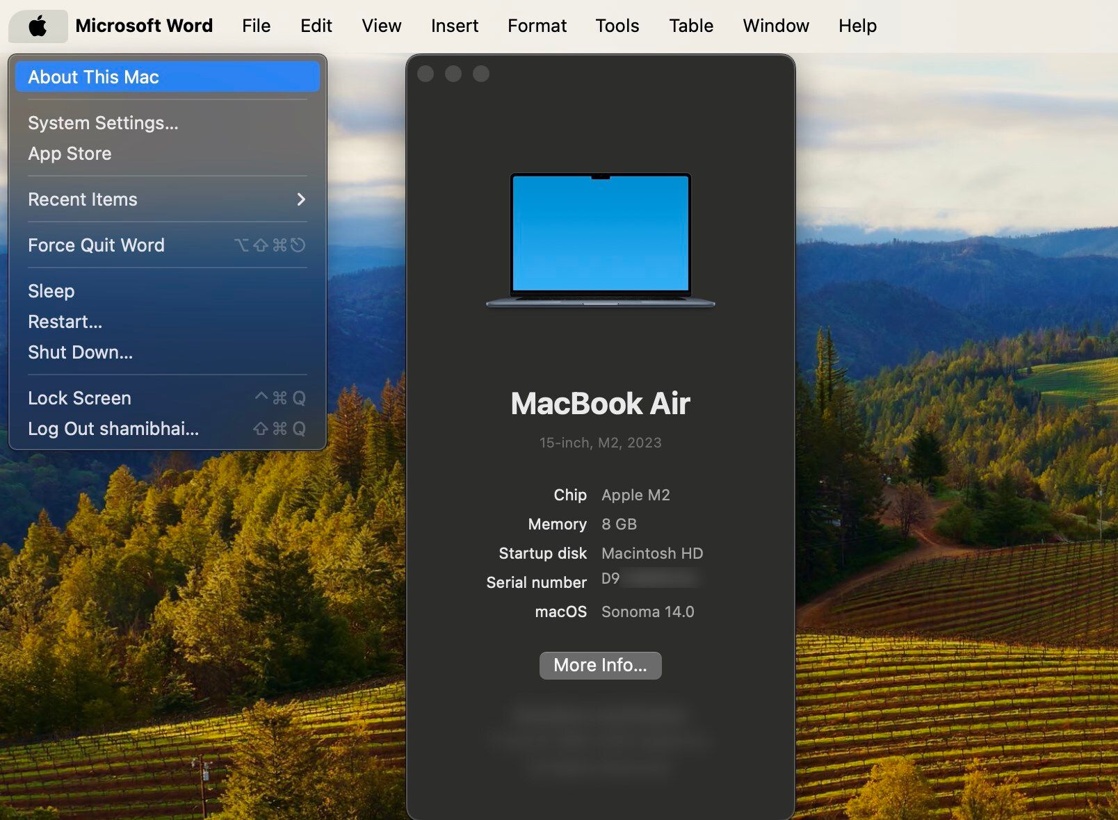Open the Table menu
1118x820 pixels.
tap(690, 26)
